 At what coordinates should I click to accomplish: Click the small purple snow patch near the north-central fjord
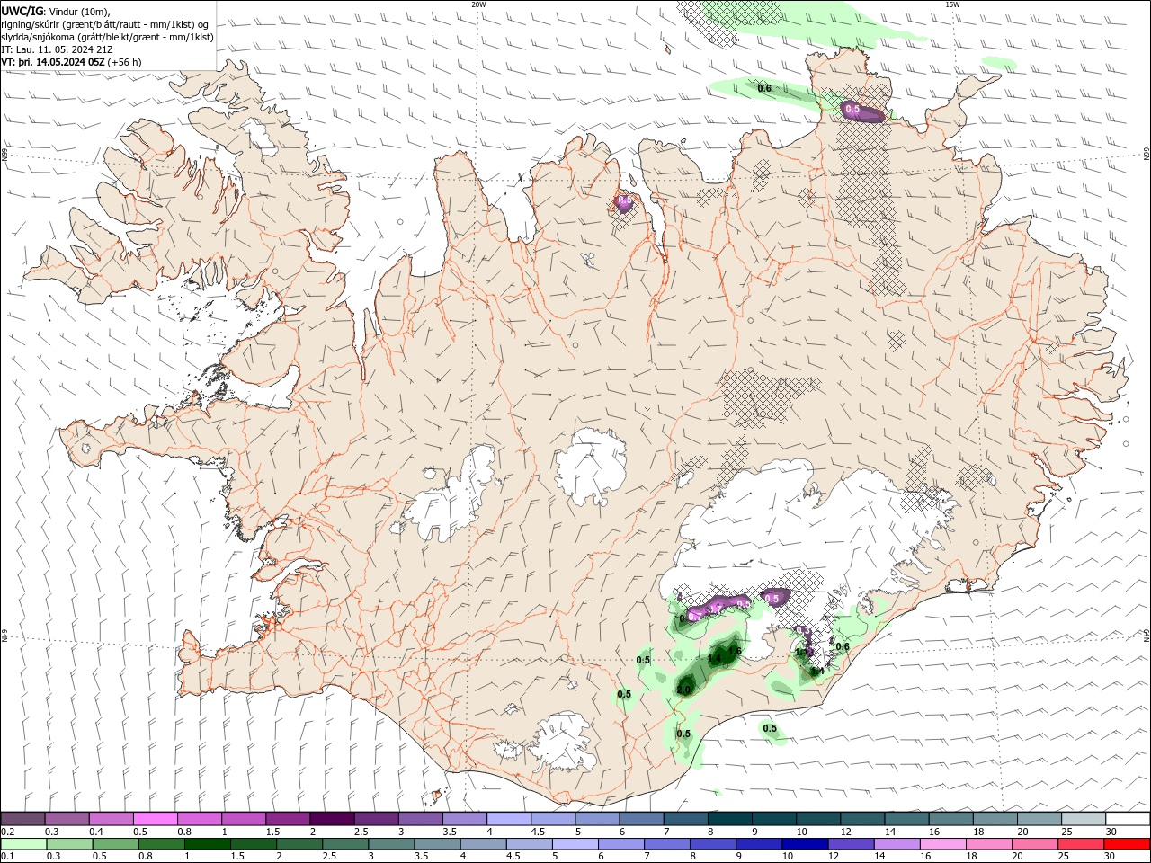623,202
